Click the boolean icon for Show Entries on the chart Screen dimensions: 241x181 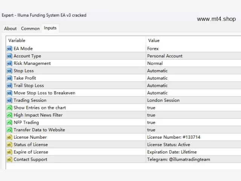click(9, 108)
